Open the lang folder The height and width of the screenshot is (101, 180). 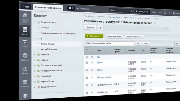click(102, 70)
